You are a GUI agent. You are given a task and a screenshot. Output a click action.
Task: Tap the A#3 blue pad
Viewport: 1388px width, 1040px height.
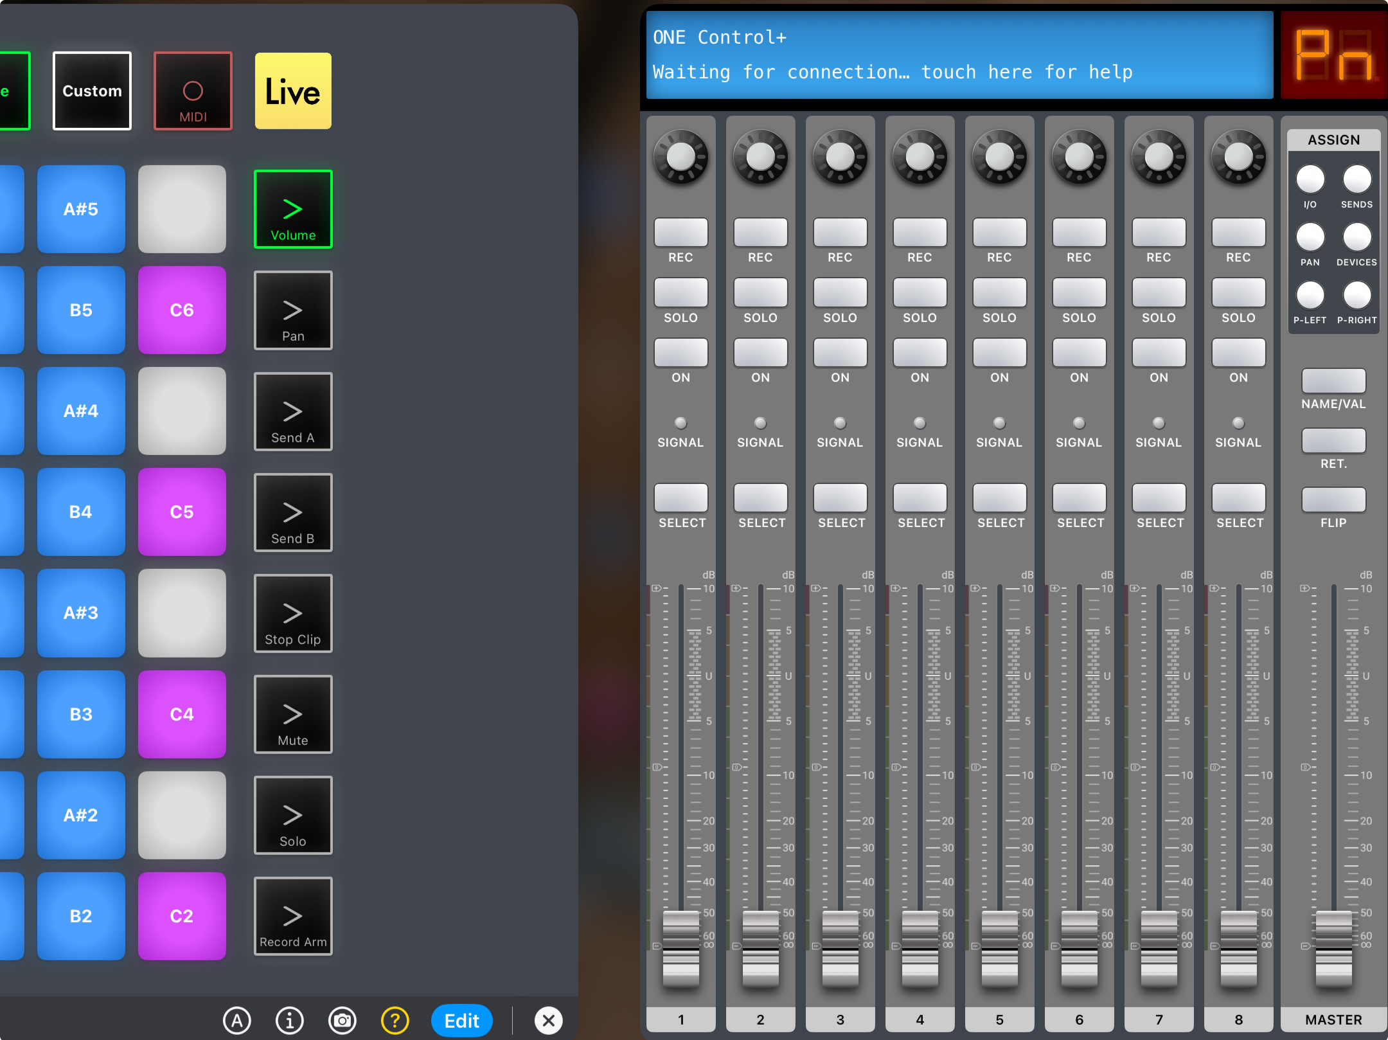tap(81, 613)
